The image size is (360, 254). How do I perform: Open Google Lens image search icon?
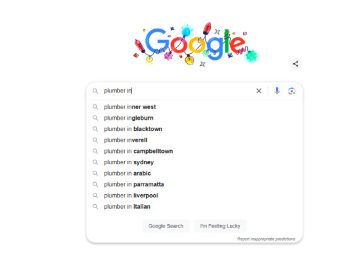[291, 91]
